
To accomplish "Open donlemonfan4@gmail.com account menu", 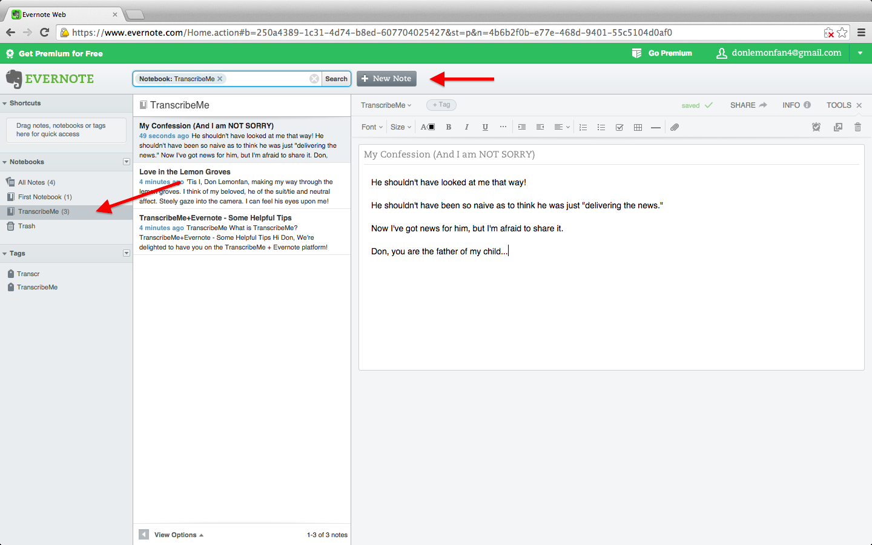I will tap(779, 53).
